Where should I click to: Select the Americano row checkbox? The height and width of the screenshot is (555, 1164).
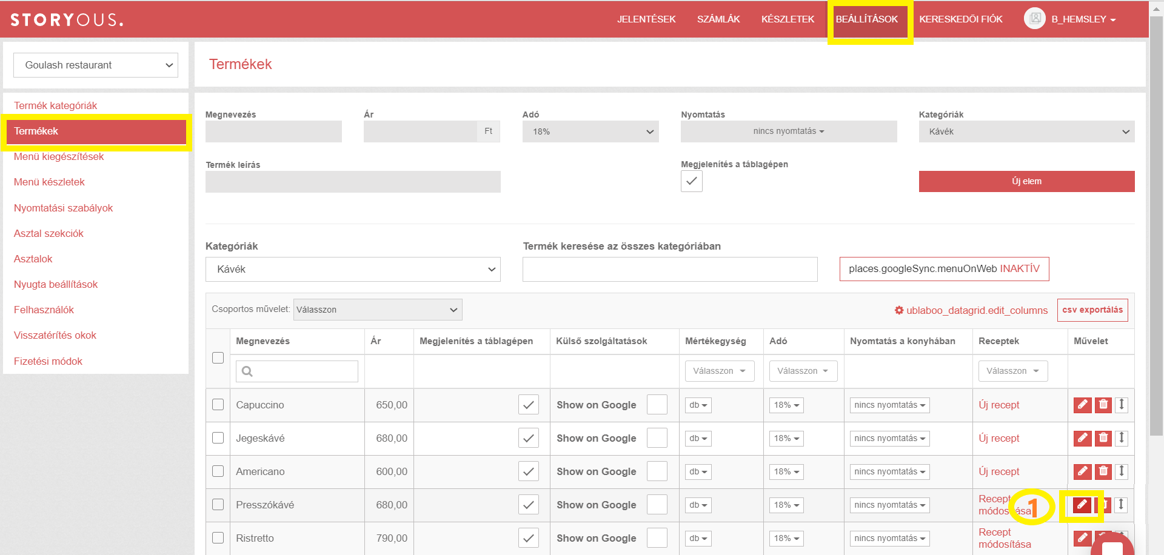[218, 471]
